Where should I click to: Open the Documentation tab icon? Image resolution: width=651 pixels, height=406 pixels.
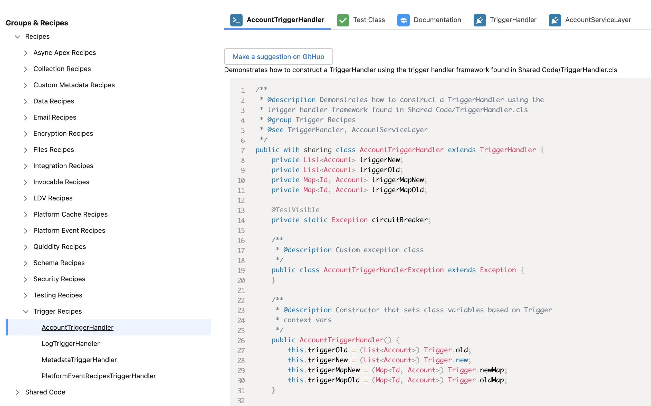pyautogui.click(x=403, y=19)
